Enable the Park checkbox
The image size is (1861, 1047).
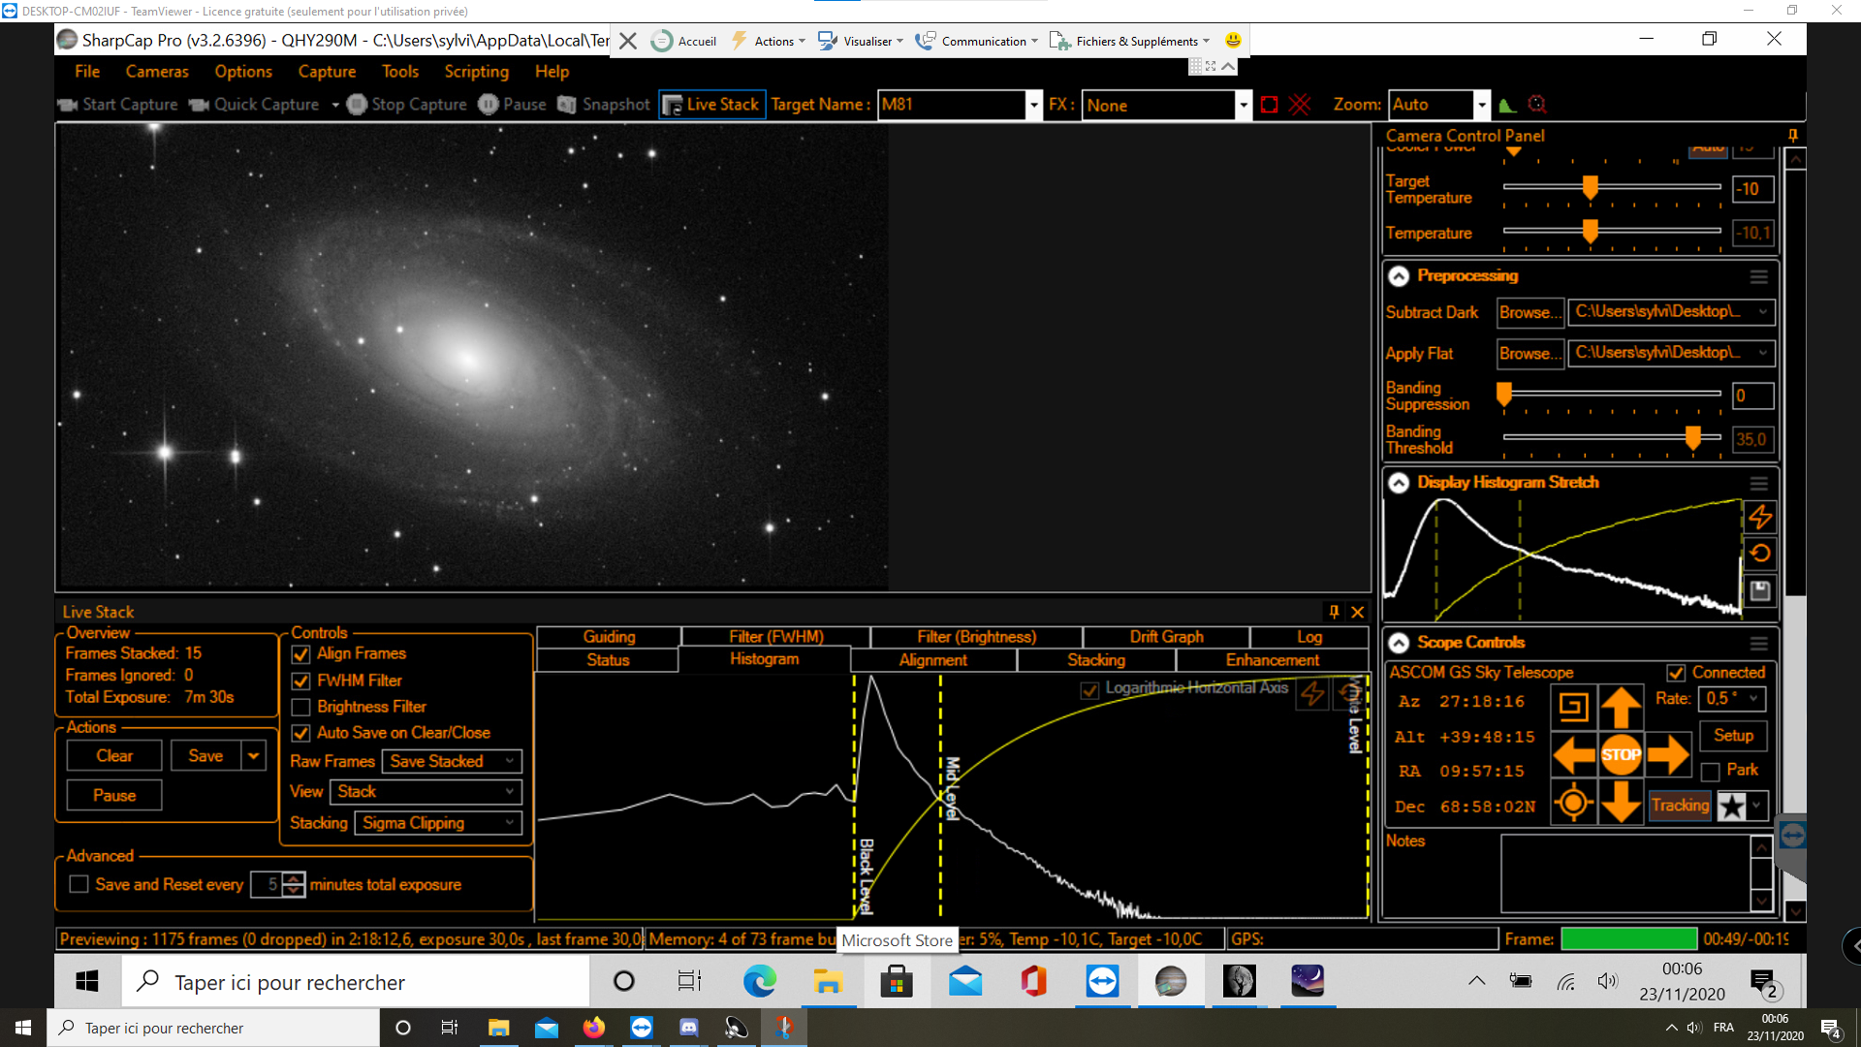[x=1711, y=772]
